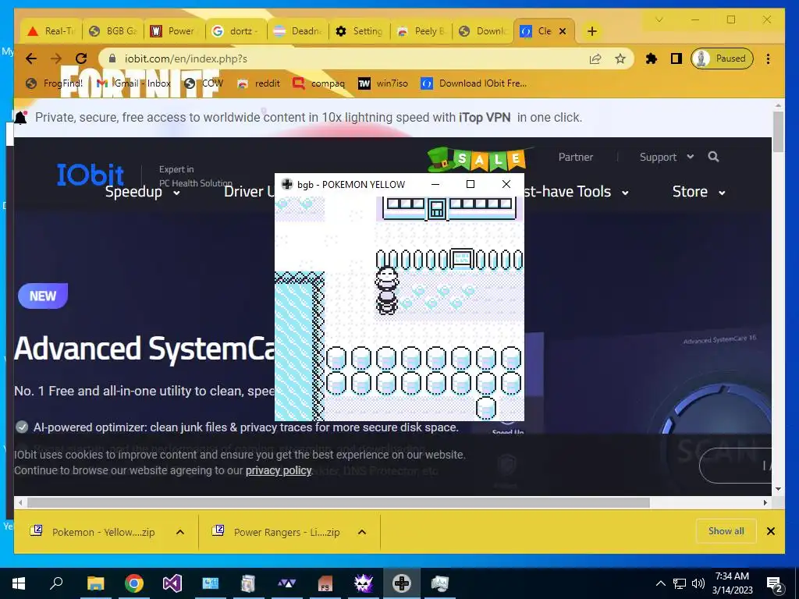This screenshot has width=799, height=599.
Task: Click the scroll right arrow of horizontal scrollbar
Action: pyautogui.click(x=765, y=503)
